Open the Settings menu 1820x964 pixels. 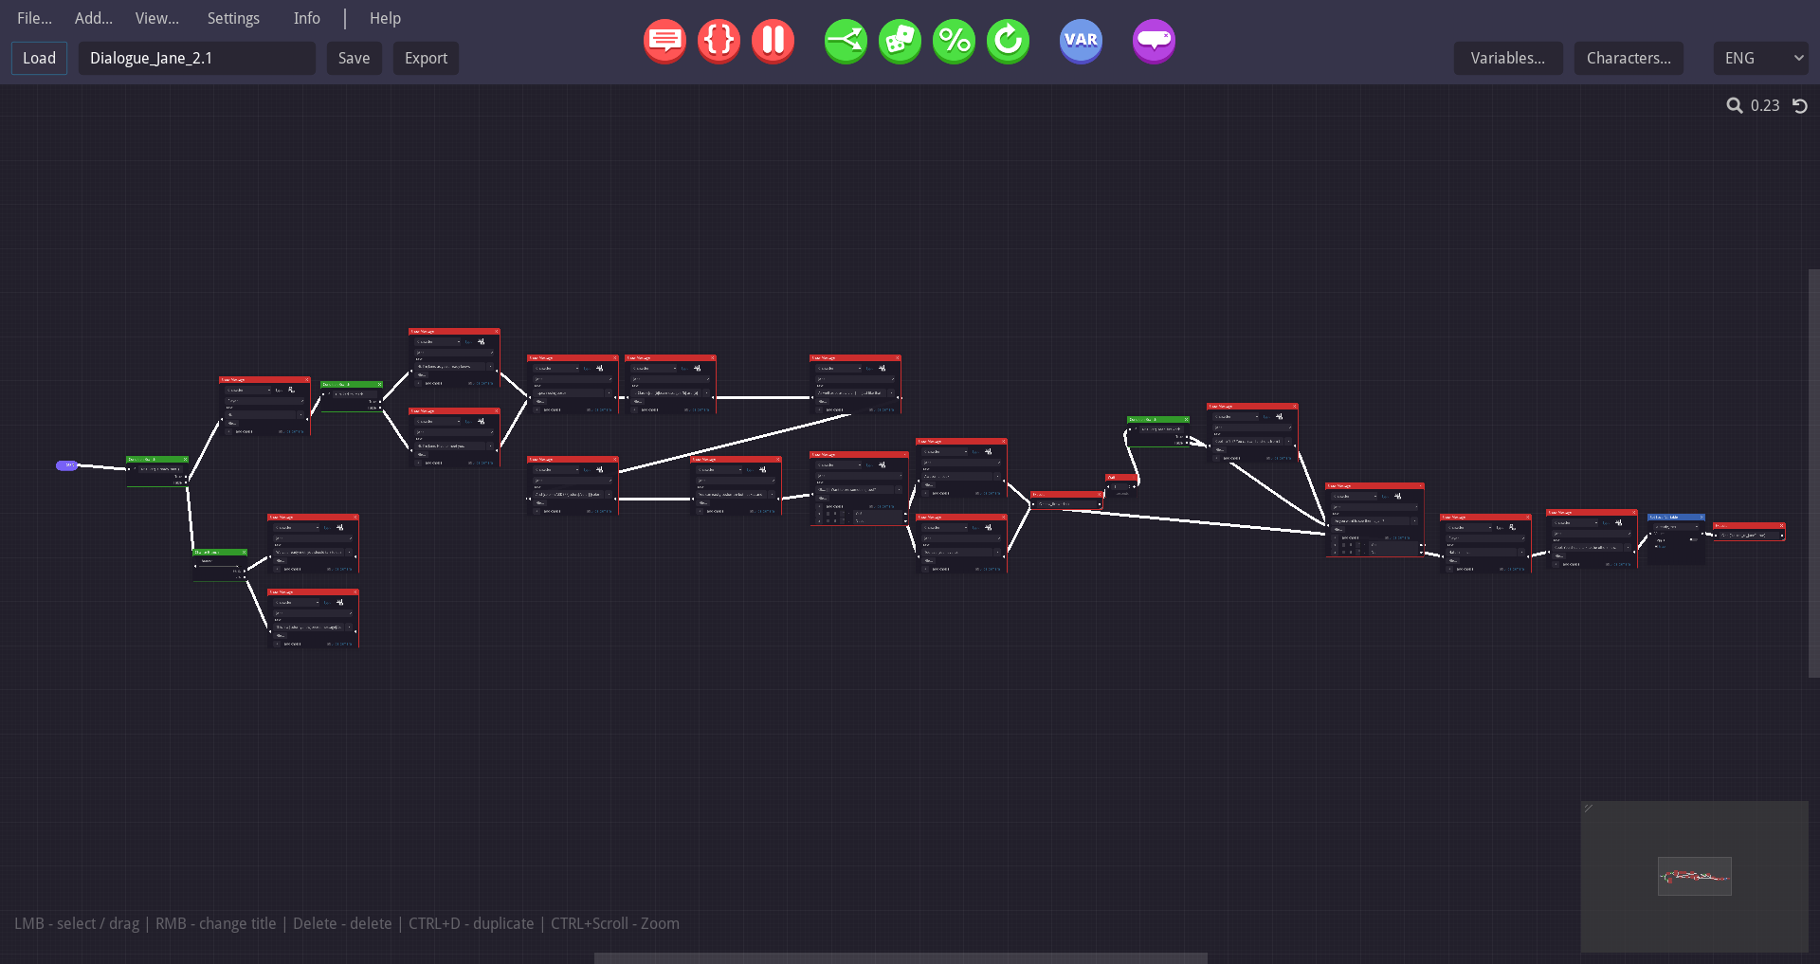pyautogui.click(x=233, y=18)
